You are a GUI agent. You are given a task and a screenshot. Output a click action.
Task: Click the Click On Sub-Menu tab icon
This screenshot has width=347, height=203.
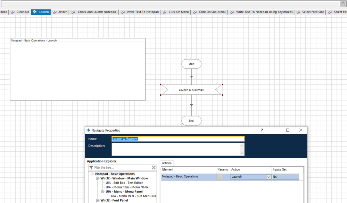pyautogui.click(x=195, y=12)
